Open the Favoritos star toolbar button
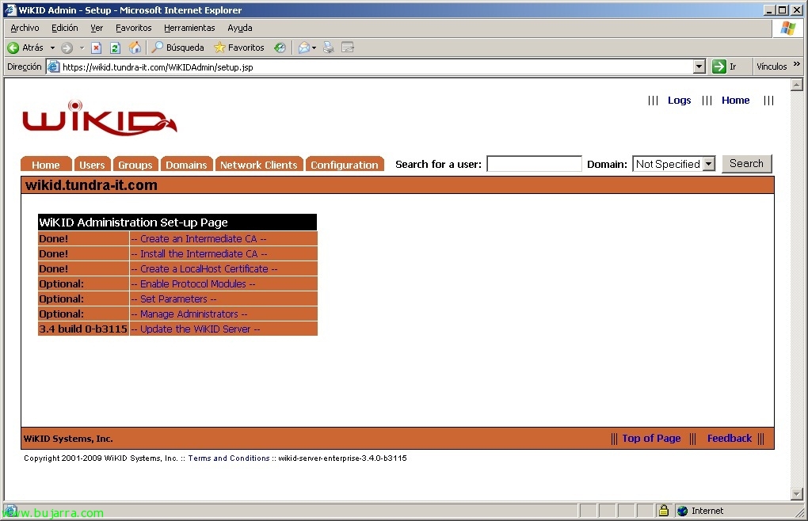This screenshot has height=521, width=808. pyautogui.click(x=239, y=48)
